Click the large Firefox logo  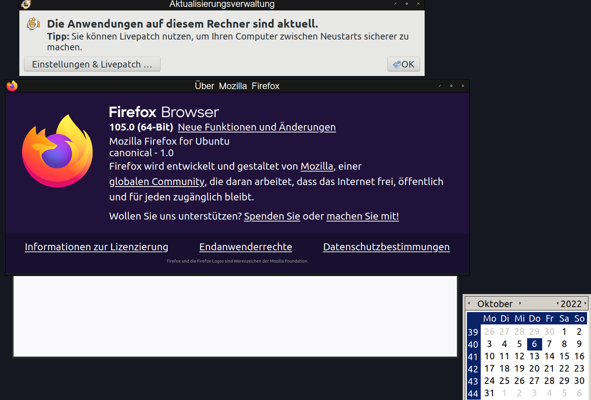click(57, 151)
